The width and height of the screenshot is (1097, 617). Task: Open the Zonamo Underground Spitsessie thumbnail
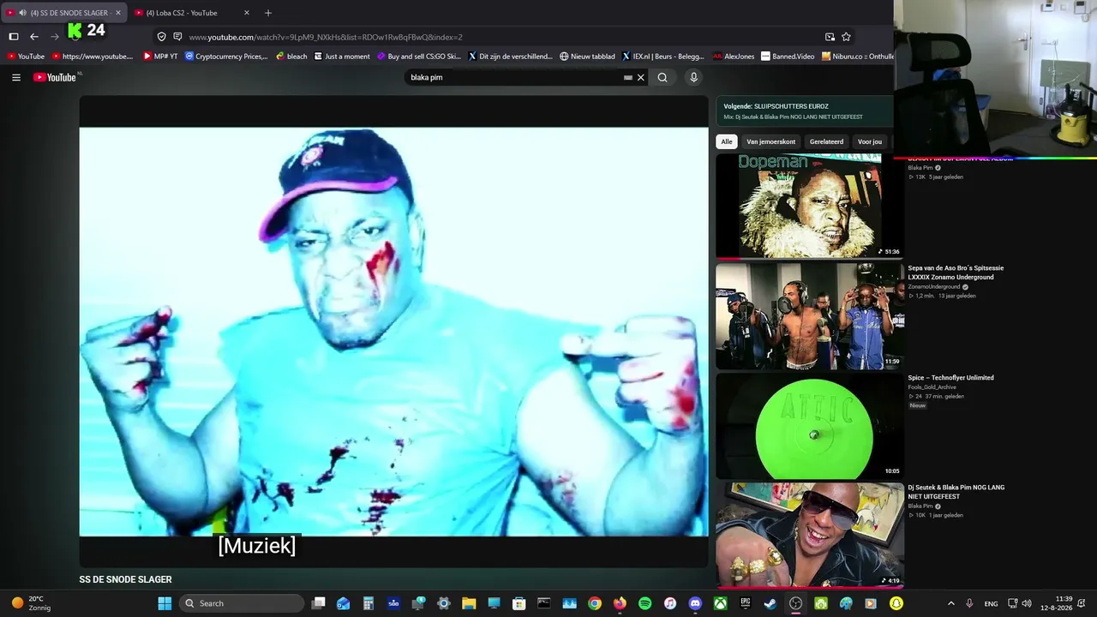tap(810, 316)
